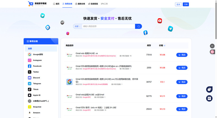
Task: Open the 服务分类 navigation tab
Action: point(80,4)
